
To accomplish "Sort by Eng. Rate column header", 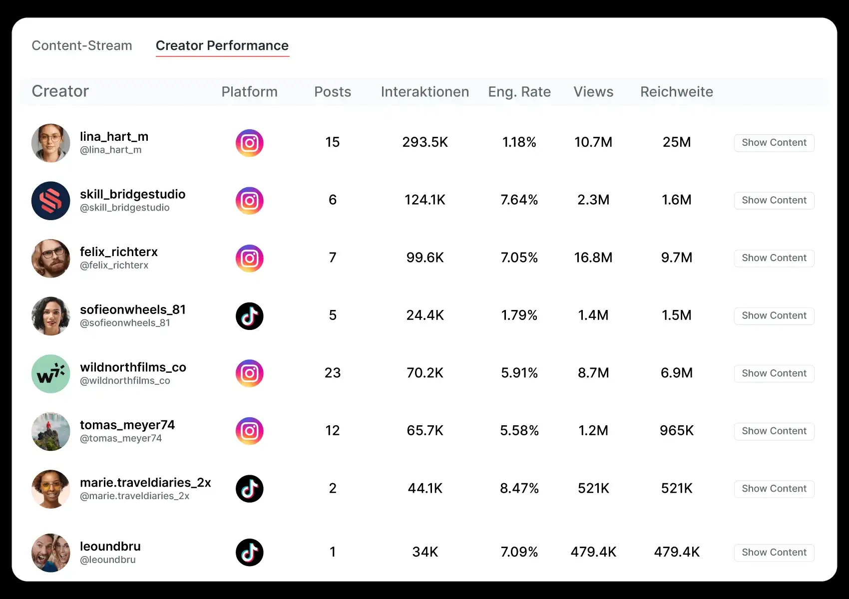I will coord(519,92).
